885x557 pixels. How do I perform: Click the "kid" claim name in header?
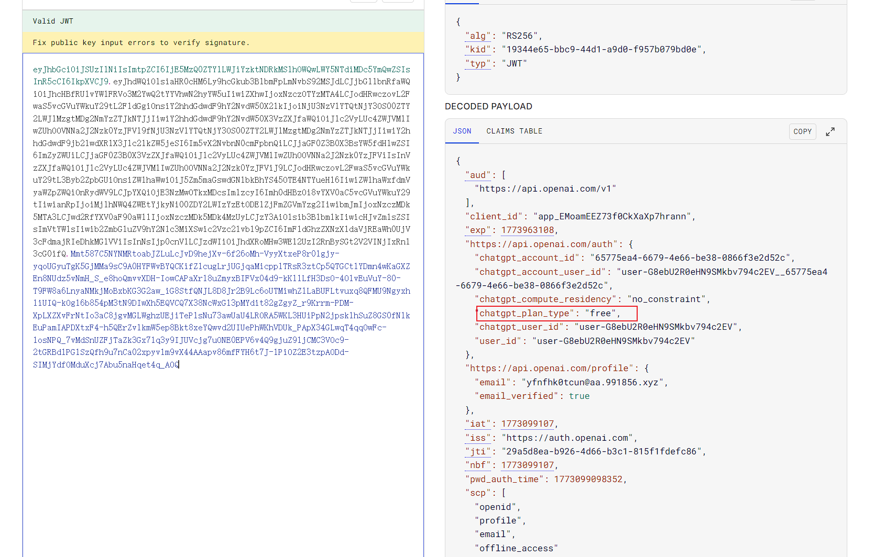click(477, 50)
